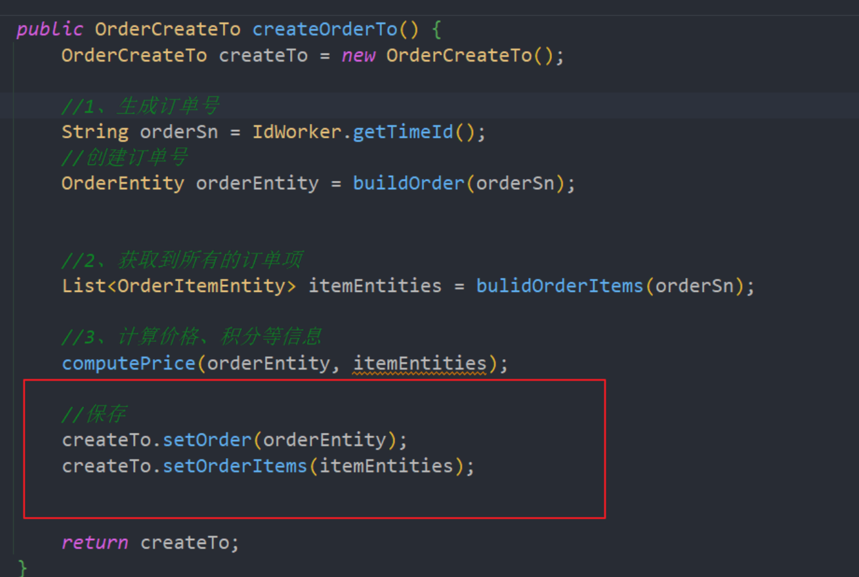
Task: Click the buildOrder method call
Action: (x=408, y=184)
